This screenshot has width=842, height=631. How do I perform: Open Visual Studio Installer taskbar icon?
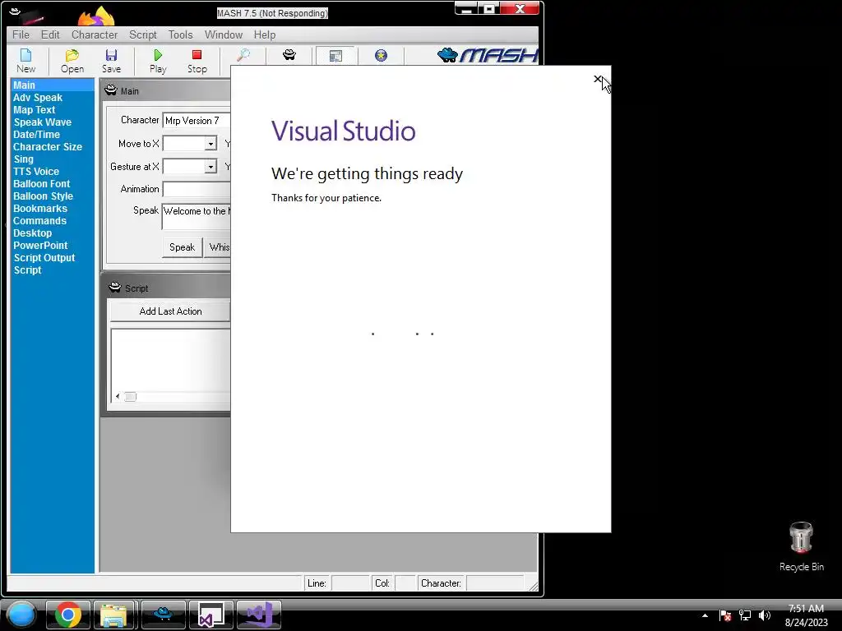click(x=211, y=615)
